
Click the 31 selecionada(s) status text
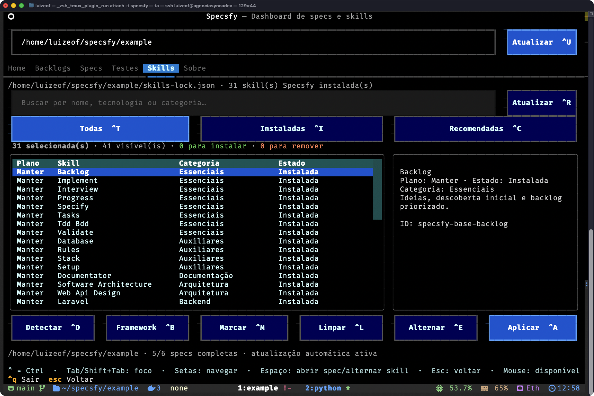[x=51, y=146]
